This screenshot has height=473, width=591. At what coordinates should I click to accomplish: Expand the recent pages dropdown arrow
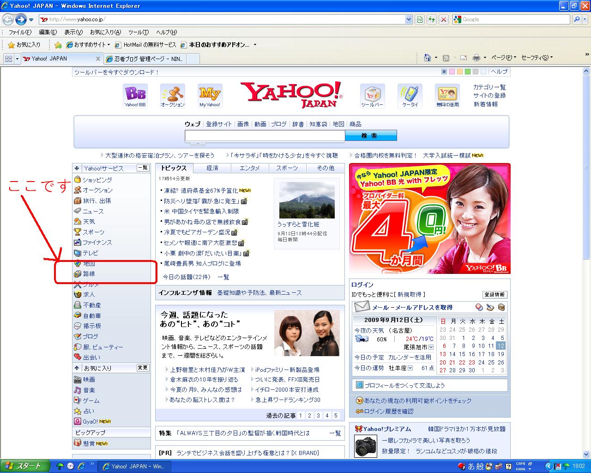click(31, 20)
